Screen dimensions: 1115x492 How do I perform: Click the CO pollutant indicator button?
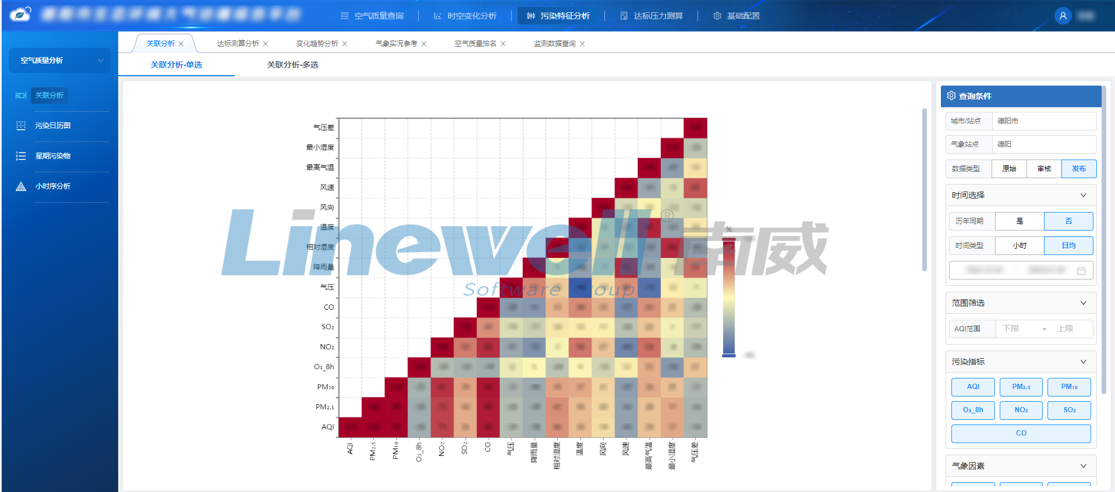(x=1021, y=433)
